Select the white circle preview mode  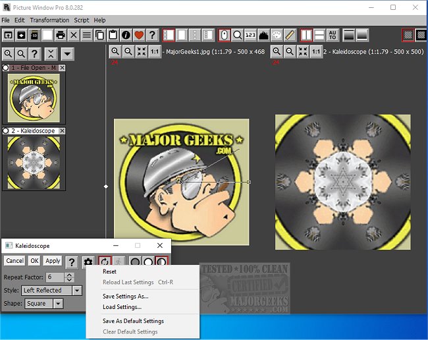coord(148,262)
